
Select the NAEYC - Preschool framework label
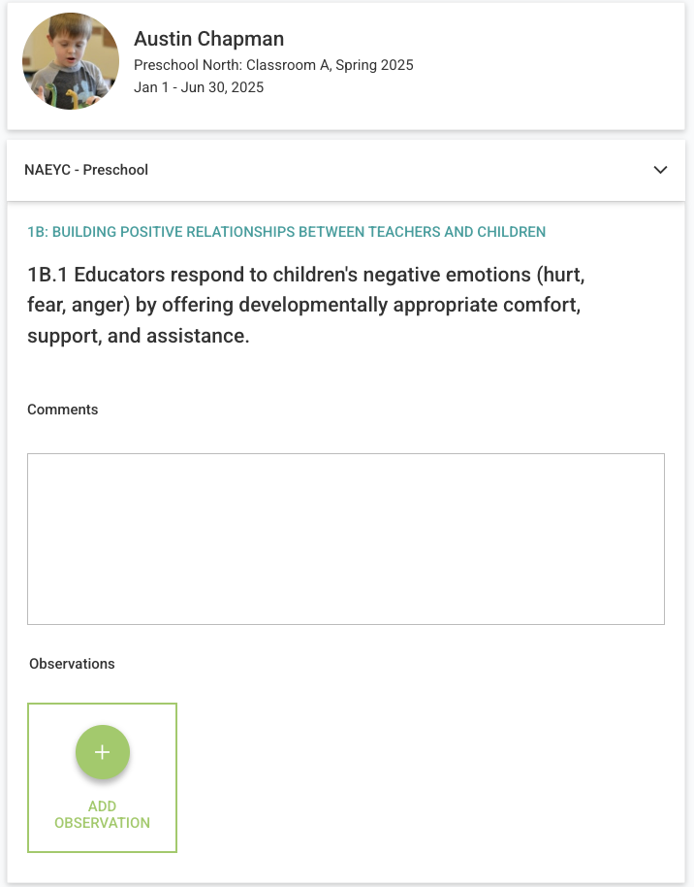(x=86, y=170)
